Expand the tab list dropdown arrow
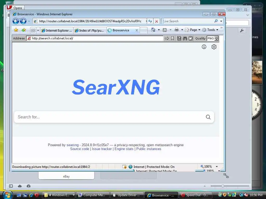The image size is (266, 199). [38, 31]
